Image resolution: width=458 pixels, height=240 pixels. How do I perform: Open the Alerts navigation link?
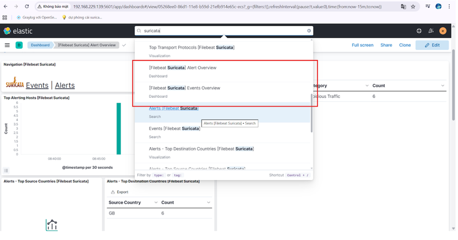tap(65, 85)
